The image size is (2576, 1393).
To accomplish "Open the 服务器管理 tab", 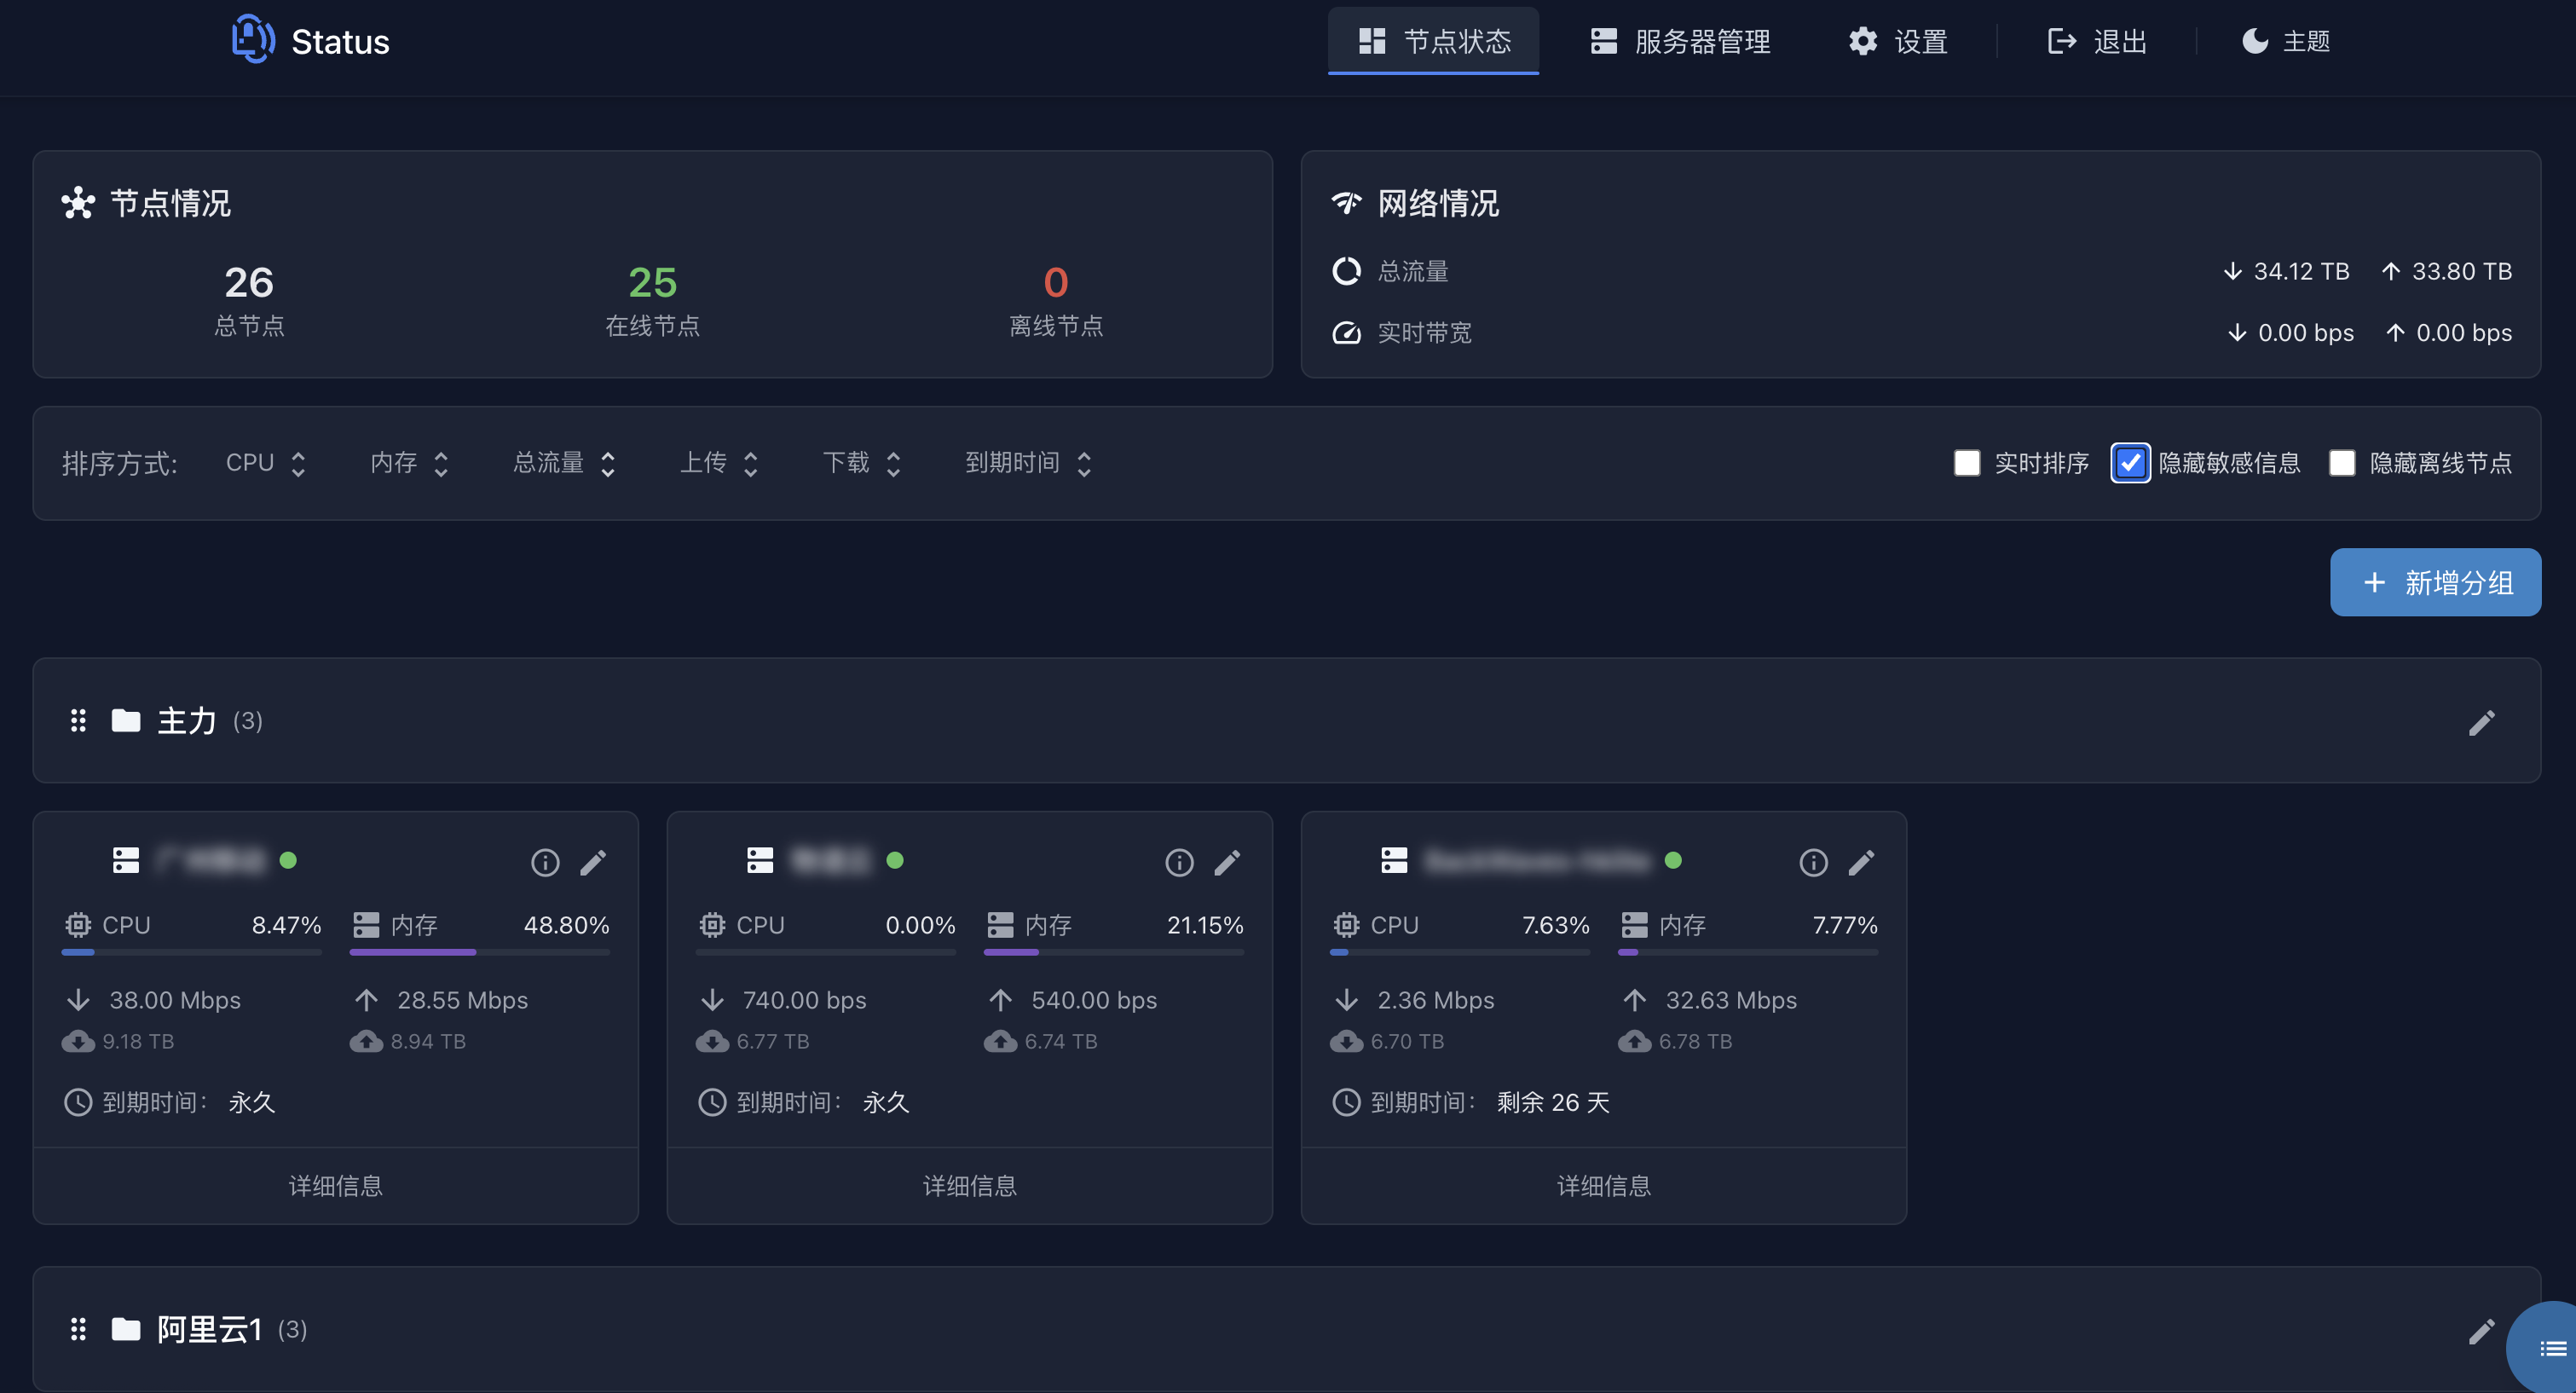I will click(x=1680, y=41).
